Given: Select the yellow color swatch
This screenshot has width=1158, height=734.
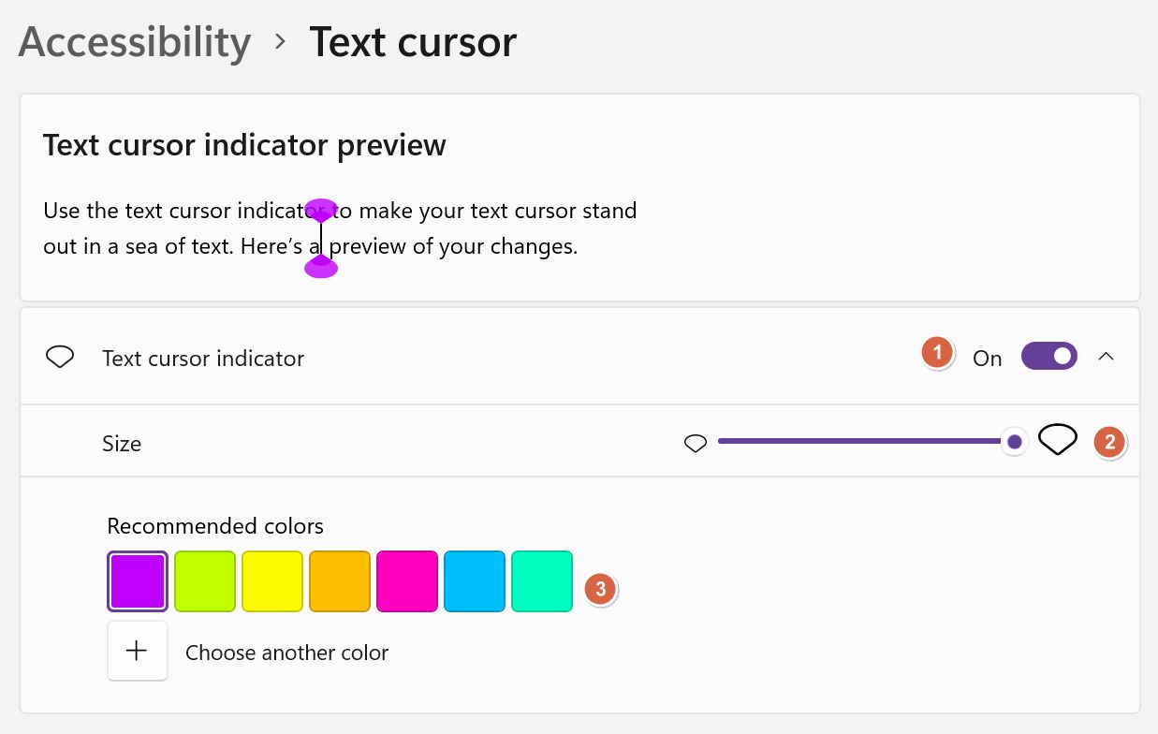Looking at the screenshot, I should click(x=271, y=580).
